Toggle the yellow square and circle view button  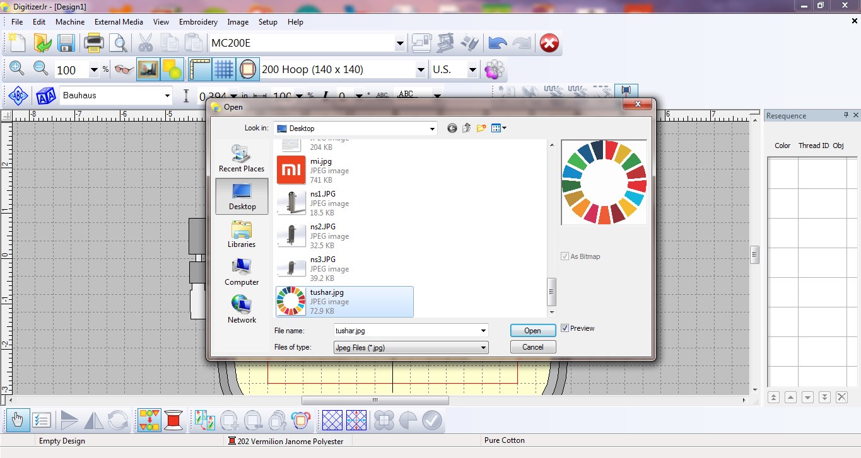tap(172, 69)
